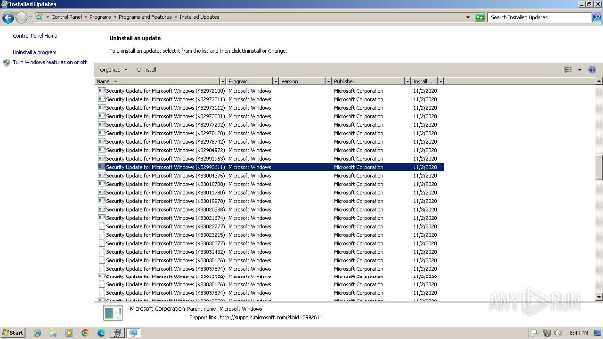Click the page icon of update KB3022777
Viewport: 603px width, 339px height.
[x=102, y=226]
